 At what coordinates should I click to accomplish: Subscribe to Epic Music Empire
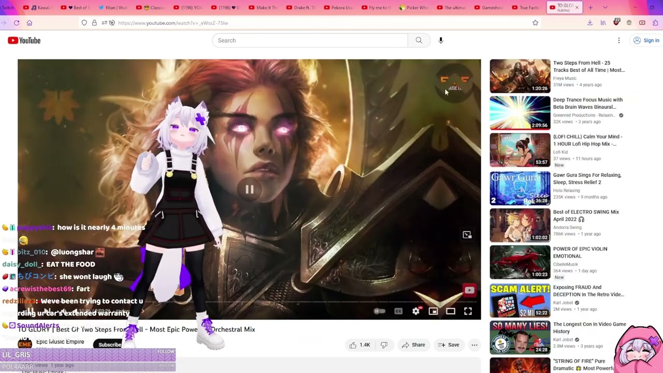click(x=110, y=345)
